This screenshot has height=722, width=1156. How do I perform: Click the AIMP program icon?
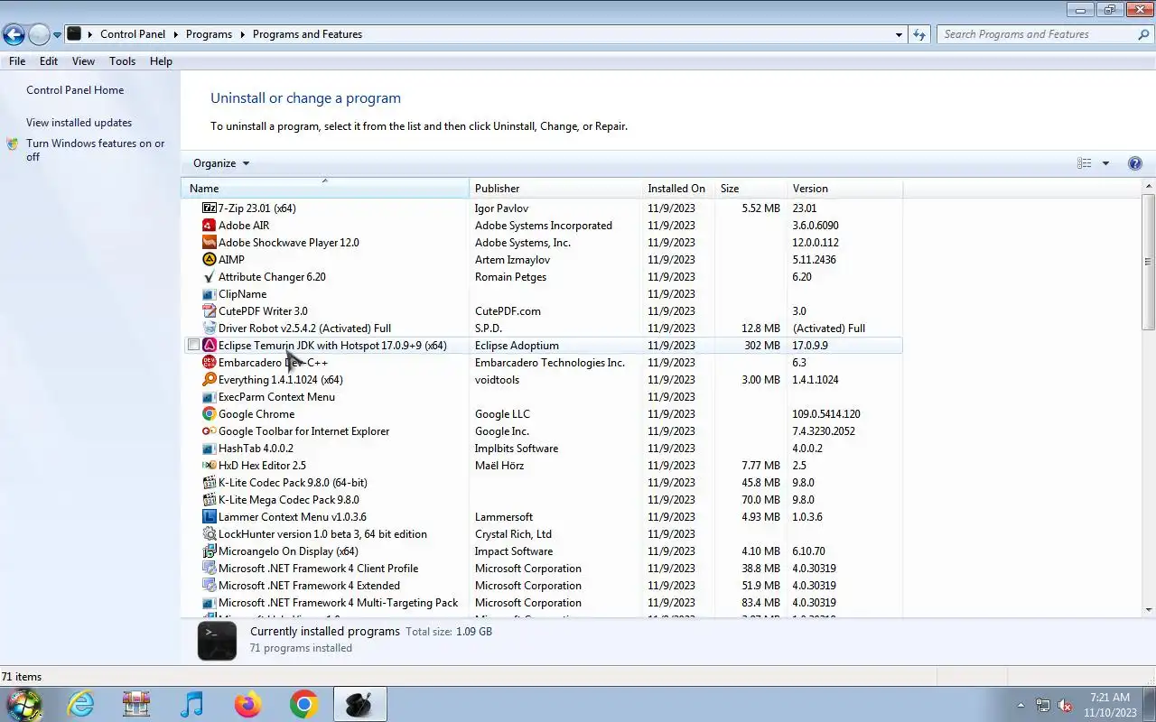pyautogui.click(x=210, y=260)
